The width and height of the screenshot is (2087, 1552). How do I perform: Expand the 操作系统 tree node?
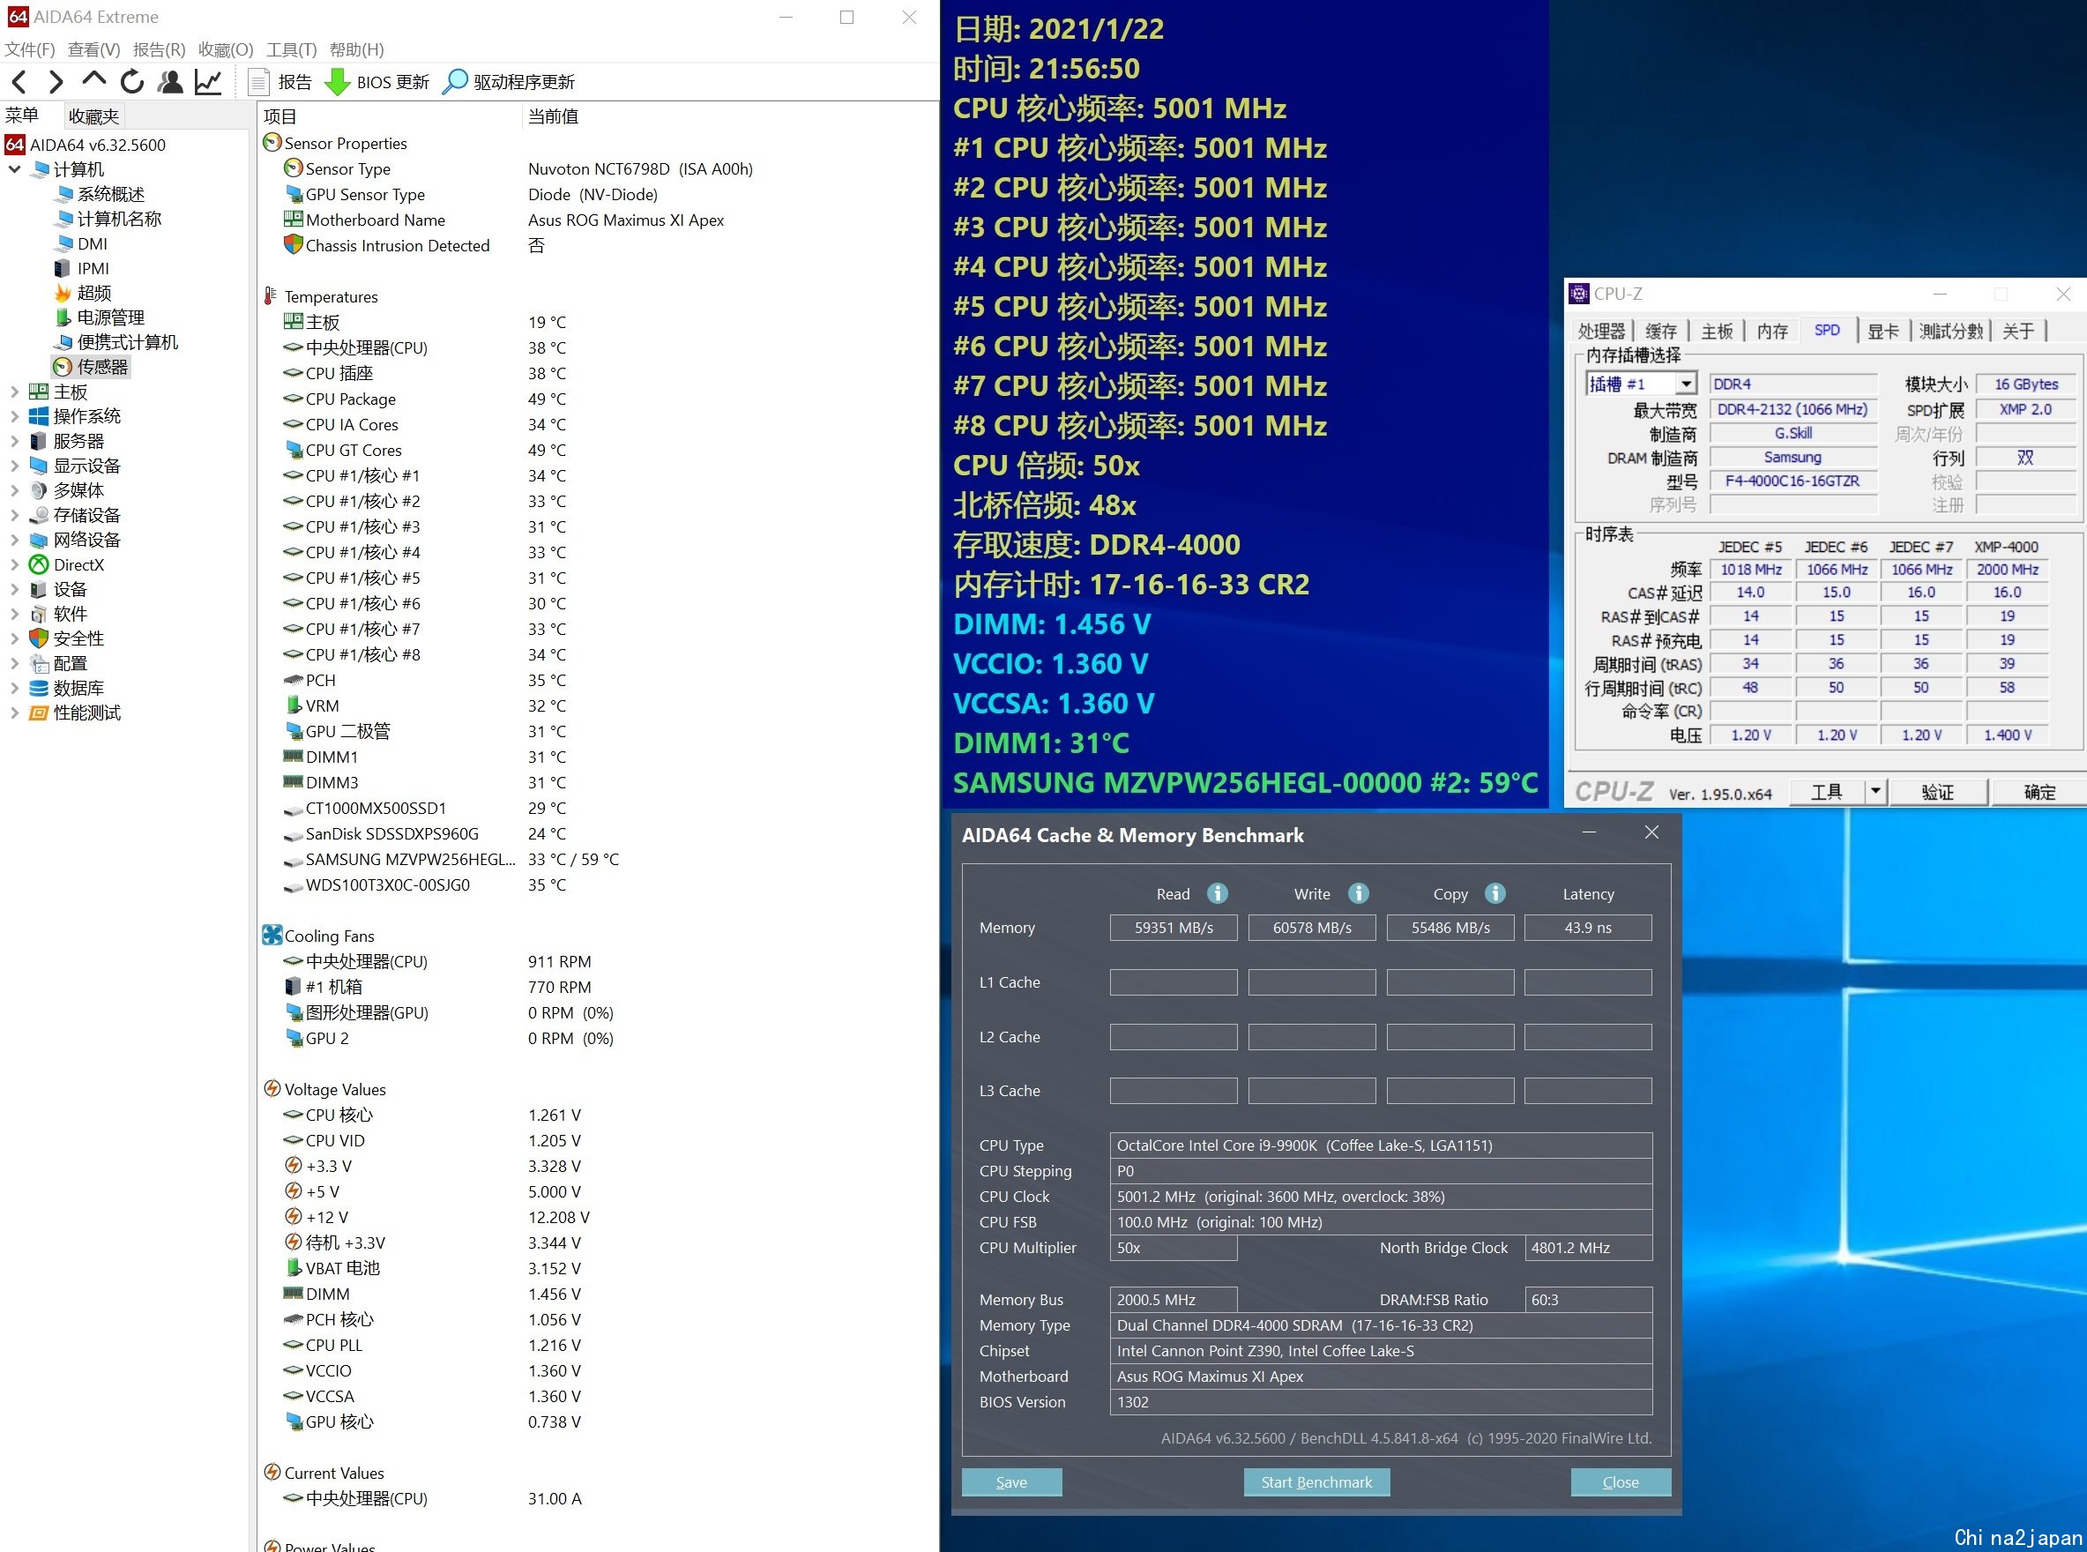14,416
